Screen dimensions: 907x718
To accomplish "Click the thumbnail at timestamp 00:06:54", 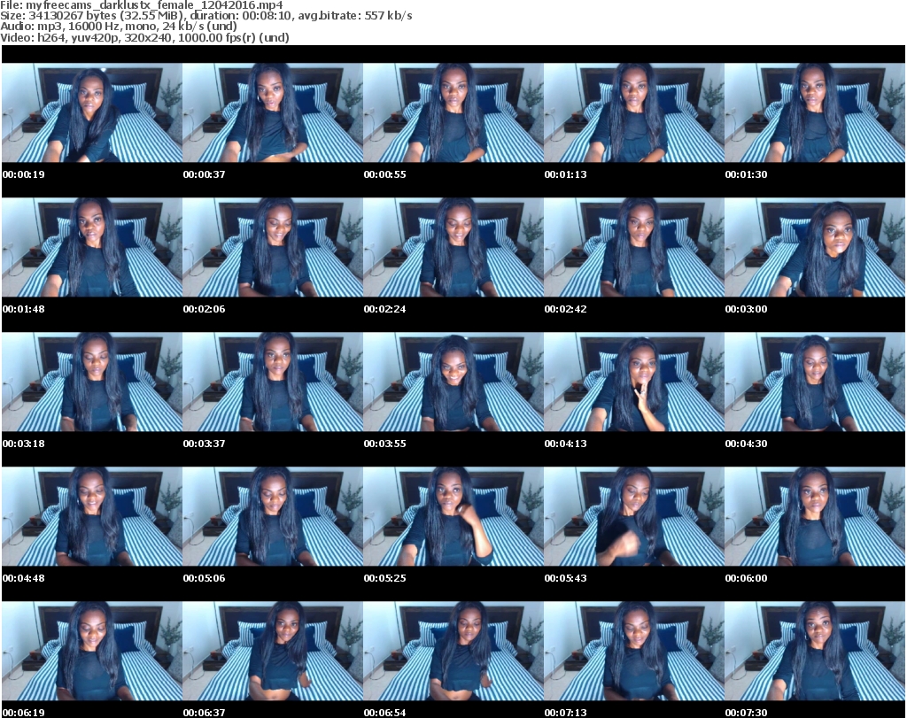I will (x=453, y=652).
